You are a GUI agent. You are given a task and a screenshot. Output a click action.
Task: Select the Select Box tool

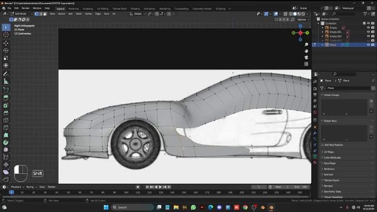[6, 28]
